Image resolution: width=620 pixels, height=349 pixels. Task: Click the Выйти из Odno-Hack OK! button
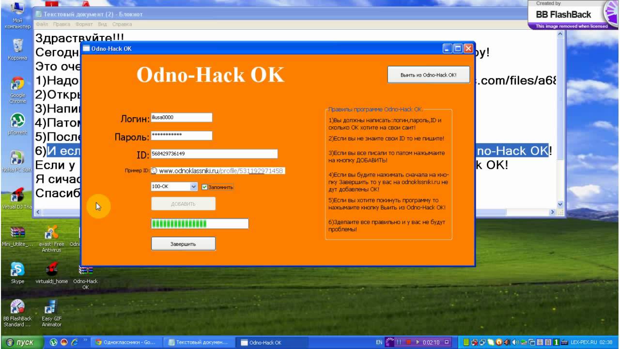point(429,75)
